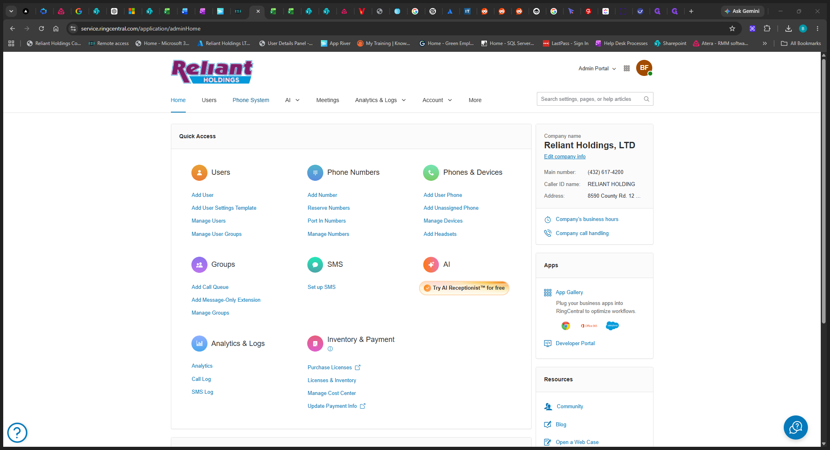Reload the page in the browser
Image resolution: width=830 pixels, height=450 pixels.
click(41, 29)
